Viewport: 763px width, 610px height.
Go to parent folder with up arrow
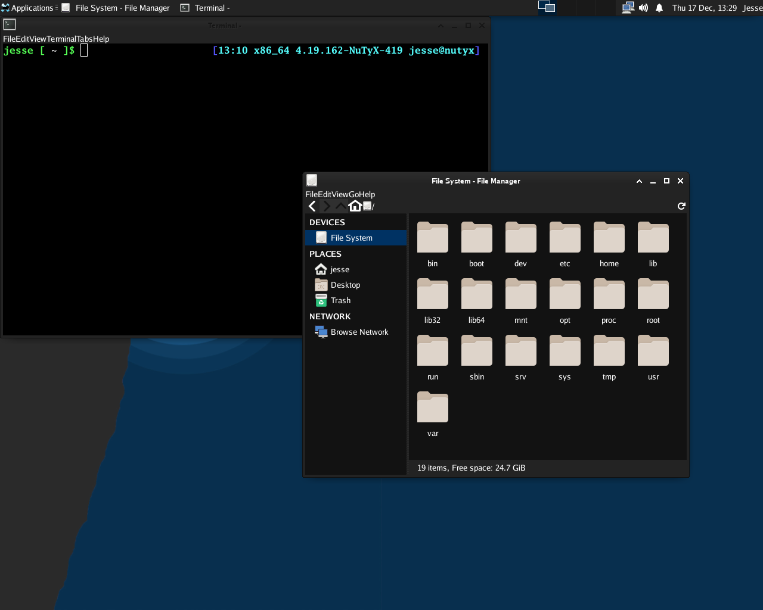340,206
